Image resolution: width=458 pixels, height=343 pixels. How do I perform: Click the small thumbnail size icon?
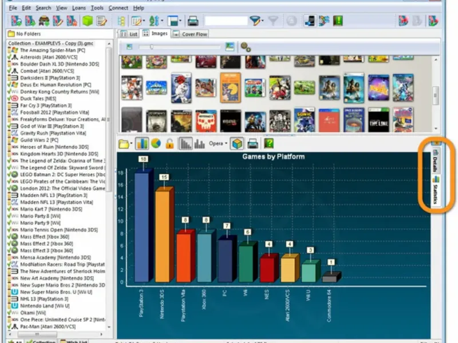click(129, 47)
